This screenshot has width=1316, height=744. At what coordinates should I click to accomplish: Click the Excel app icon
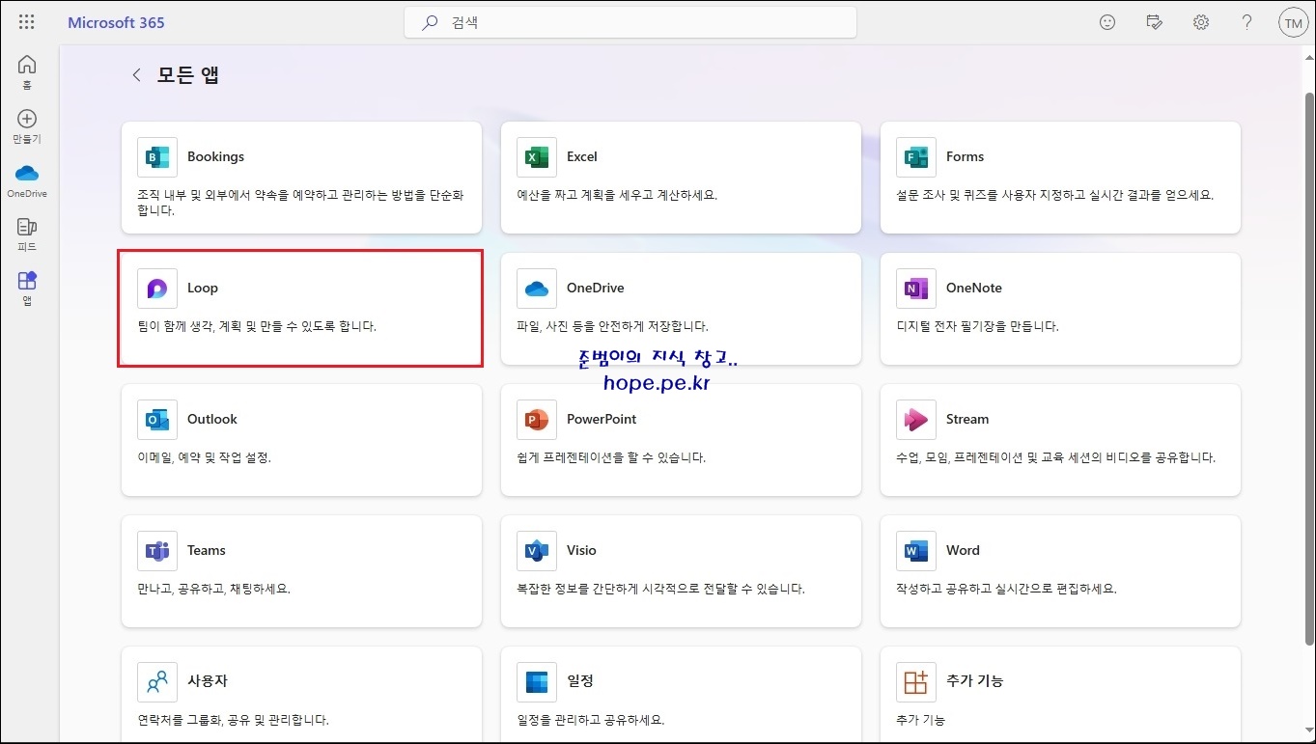tap(537, 157)
